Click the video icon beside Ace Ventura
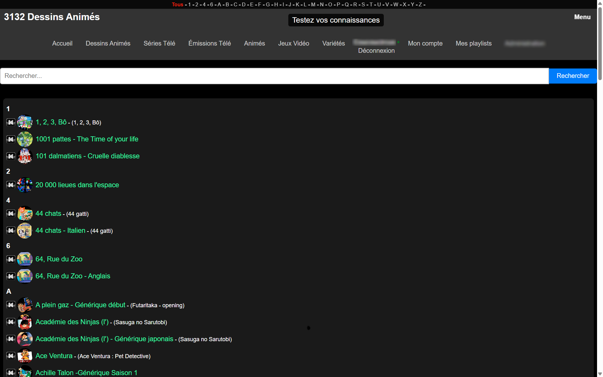Image resolution: width=603 pixels, height=377 pixels. pos(11,356)
